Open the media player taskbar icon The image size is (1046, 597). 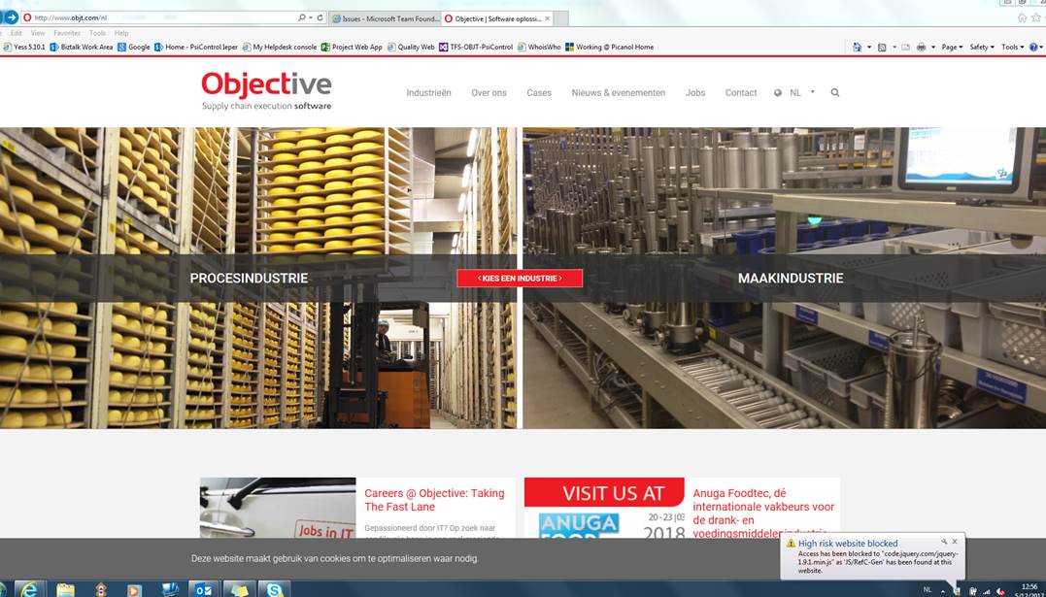tap(134, 589)
